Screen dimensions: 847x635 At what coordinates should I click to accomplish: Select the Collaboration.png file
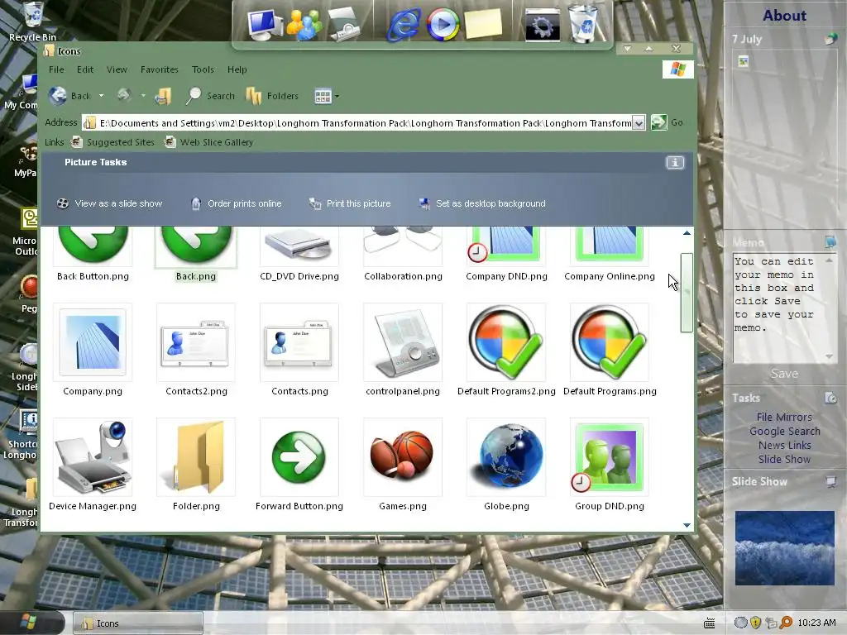pyautogui.click(x=403, y=254)
